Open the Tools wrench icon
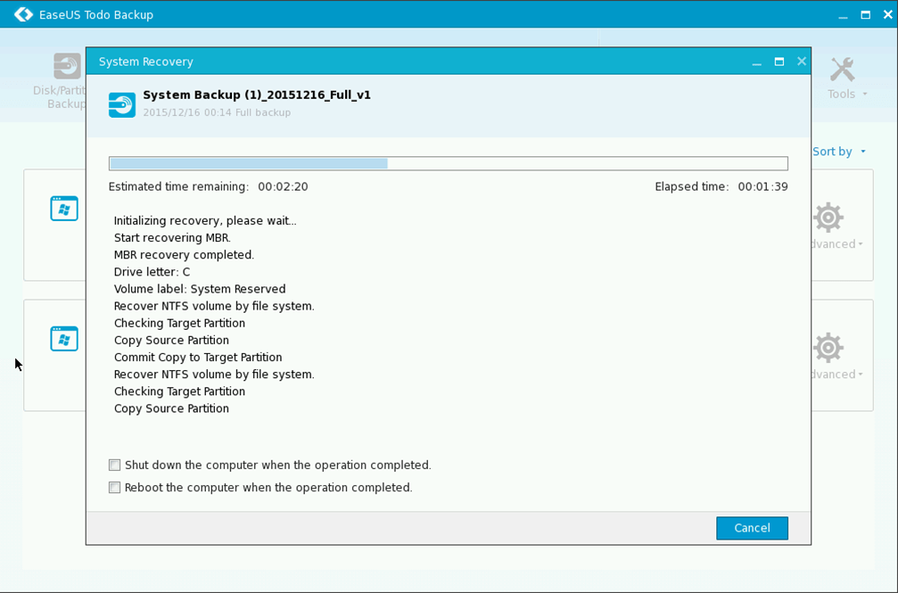Screen dimensions: 898x593 [842, 70]
